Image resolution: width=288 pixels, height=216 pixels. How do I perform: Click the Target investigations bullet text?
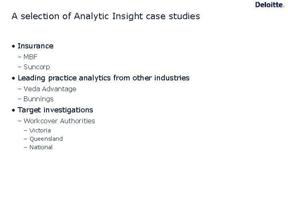55,110
